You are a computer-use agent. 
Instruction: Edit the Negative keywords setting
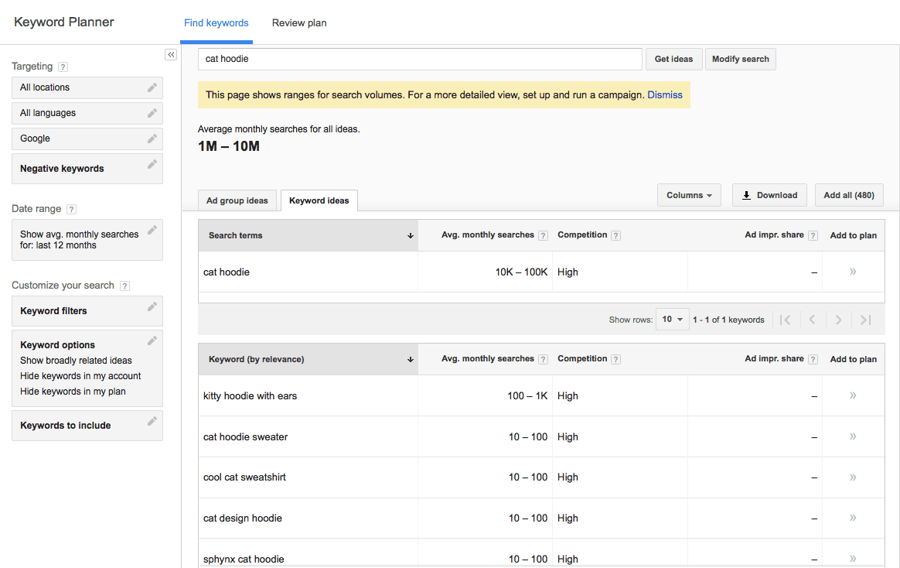[152, 163]
